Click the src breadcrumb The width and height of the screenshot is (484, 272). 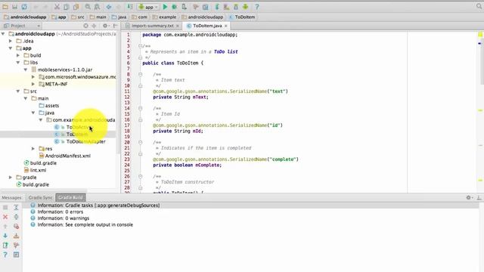click(78, 17)
